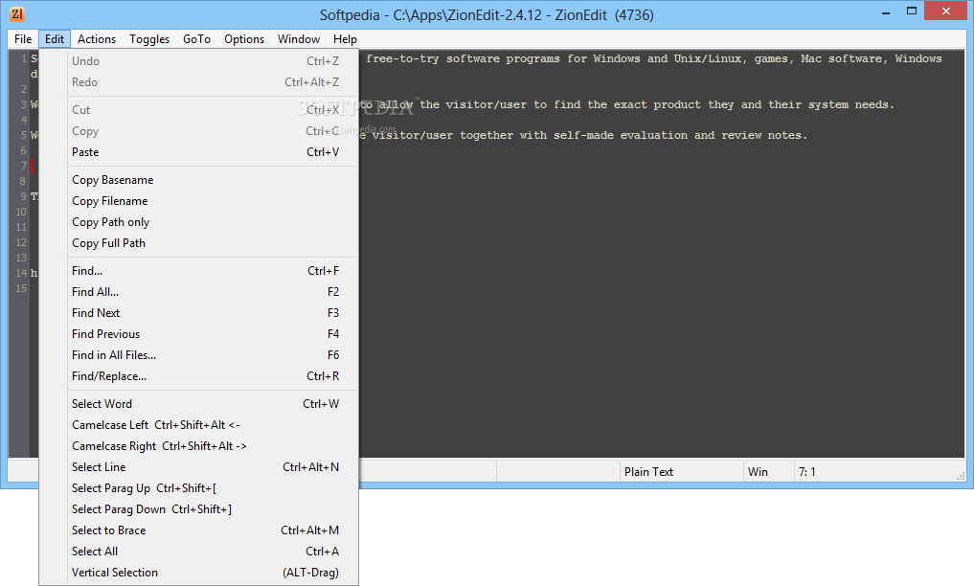
Task: Open the Options menu
Action: pos(244,39)
